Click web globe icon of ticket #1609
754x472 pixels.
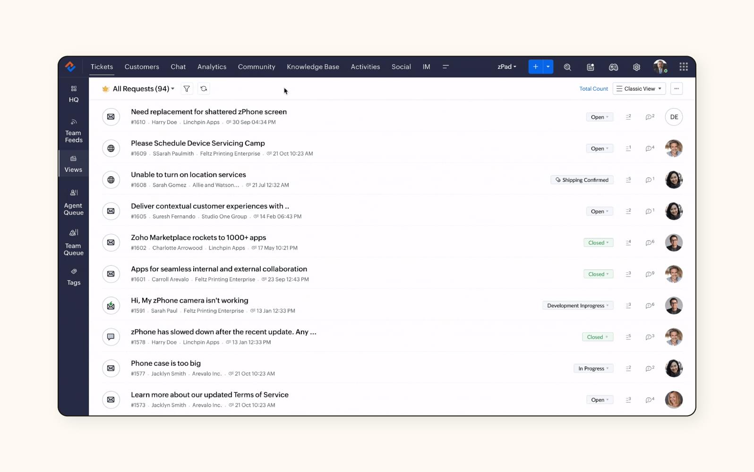coord(111,148)
